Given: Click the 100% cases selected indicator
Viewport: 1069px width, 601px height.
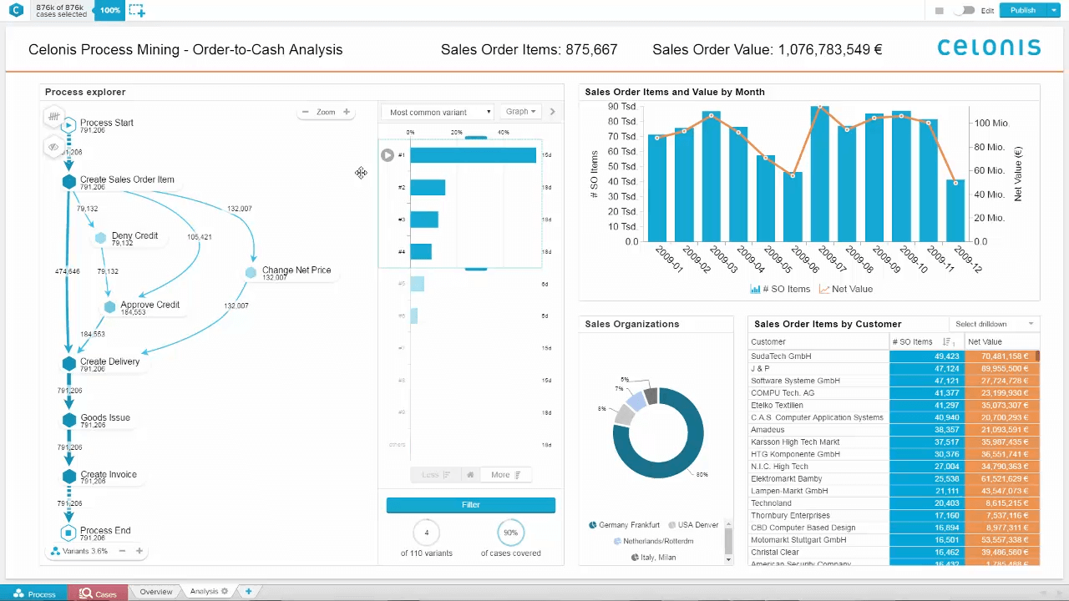Looking at the screenshot, I should [109, 11].
